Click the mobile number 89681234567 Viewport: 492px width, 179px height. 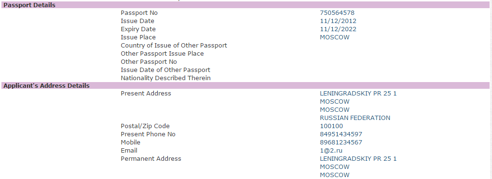pyautogui.click(x=341, y=143)
